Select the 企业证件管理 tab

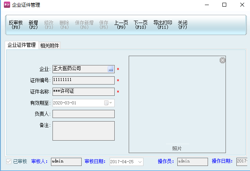tap(22, 45)
